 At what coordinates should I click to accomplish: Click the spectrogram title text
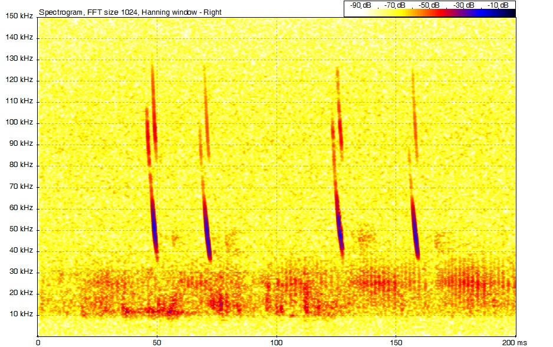tap(130, 12)
